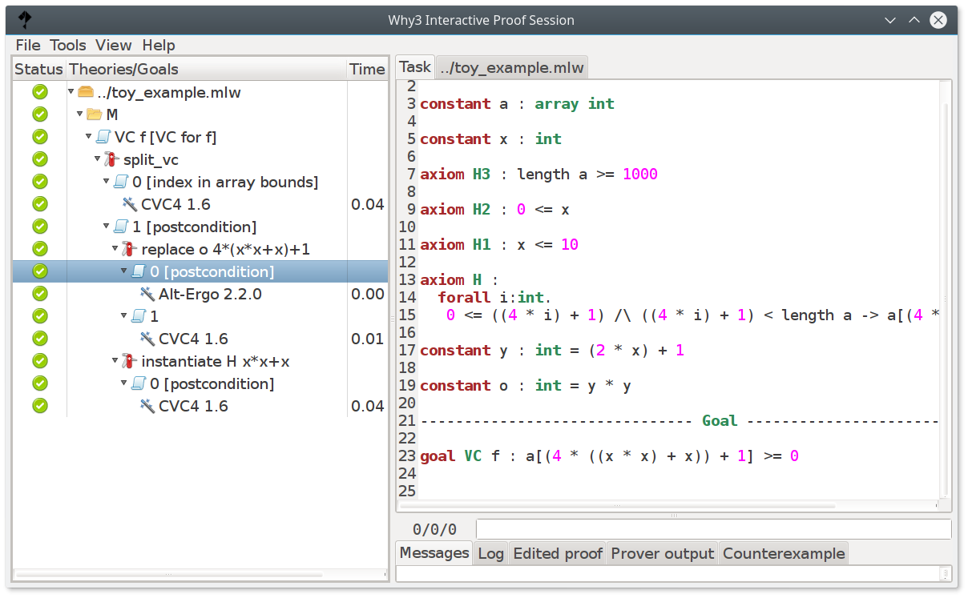Click the green status check of Alt-Ergo 2.2.0 row
This screenshot has height=598, width=968.
(40, 294)
